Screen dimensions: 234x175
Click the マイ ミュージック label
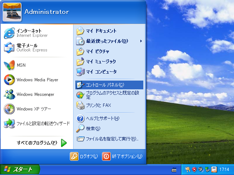(101, 62)
